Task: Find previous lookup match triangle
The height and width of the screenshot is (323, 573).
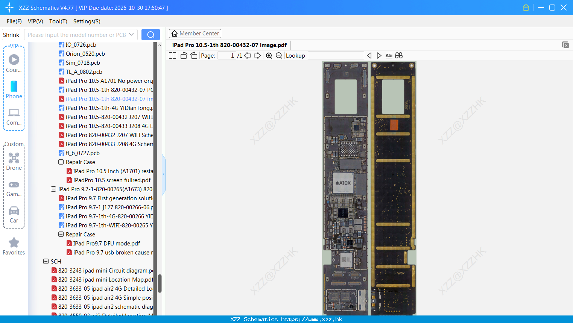Action: pos(369,55)
